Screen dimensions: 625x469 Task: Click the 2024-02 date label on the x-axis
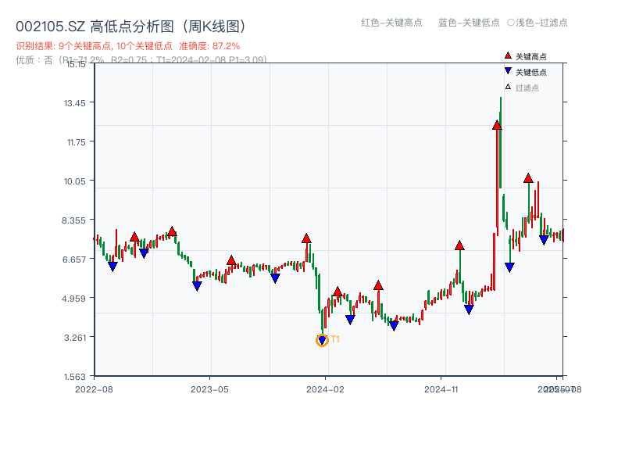pyautogui.click(x=326, y=388)
